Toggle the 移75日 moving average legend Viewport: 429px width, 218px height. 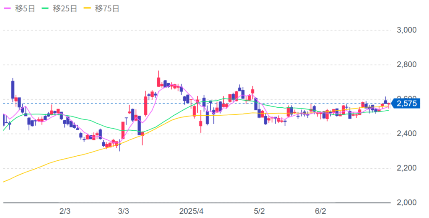point(103,9)
